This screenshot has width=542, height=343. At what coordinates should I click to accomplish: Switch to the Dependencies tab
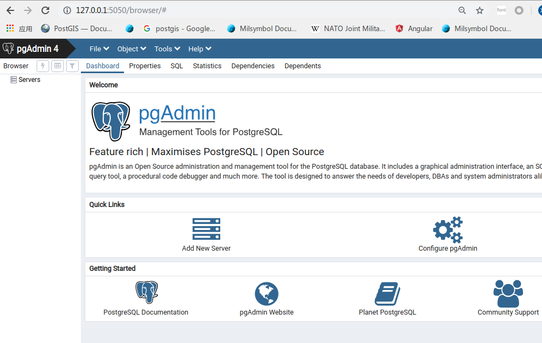tap(253, 66)
